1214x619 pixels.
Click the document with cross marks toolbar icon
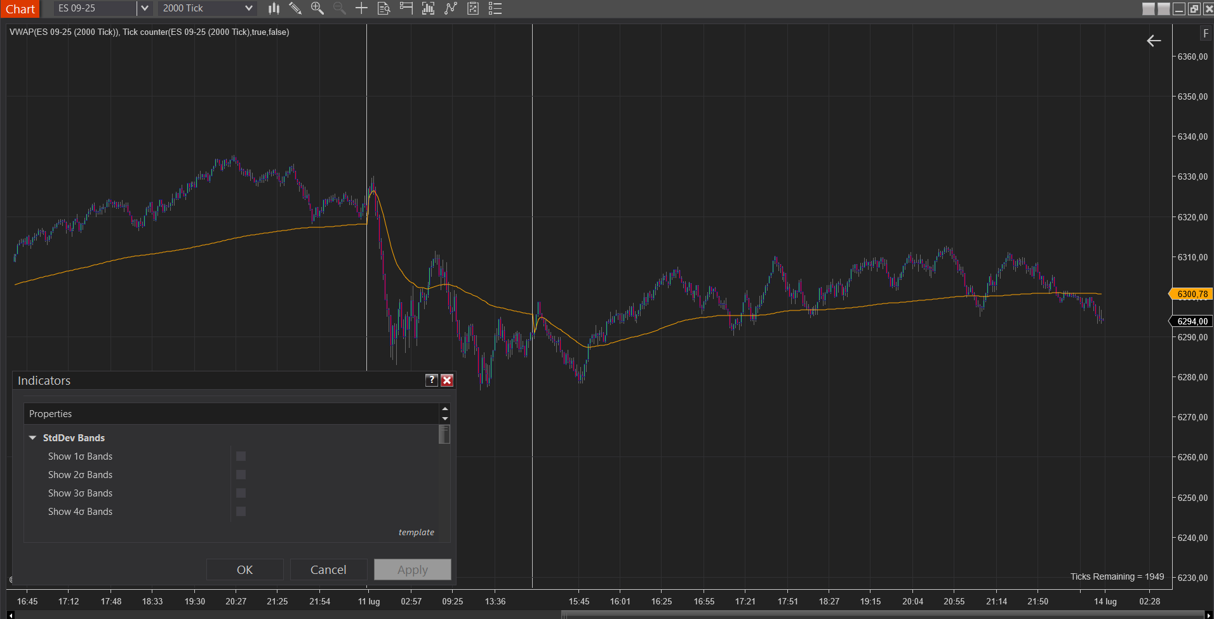pos(473,8)
